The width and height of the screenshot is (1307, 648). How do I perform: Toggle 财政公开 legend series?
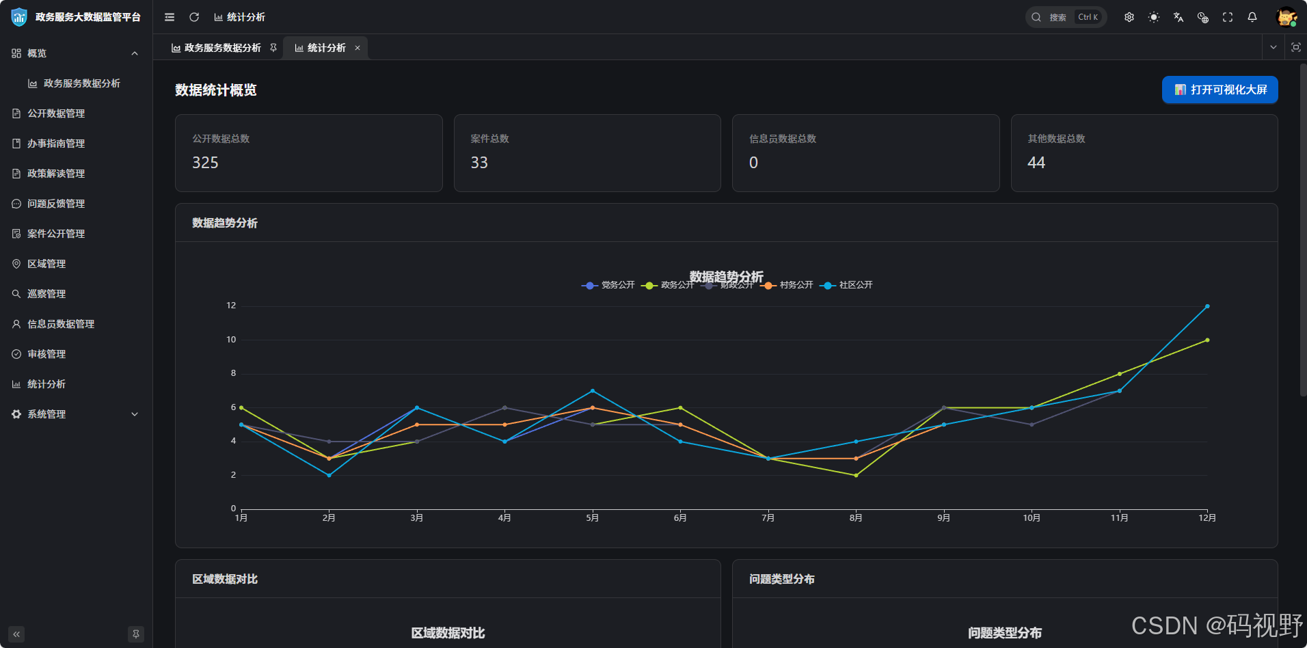pyautogui.click(x=727, y=285)
